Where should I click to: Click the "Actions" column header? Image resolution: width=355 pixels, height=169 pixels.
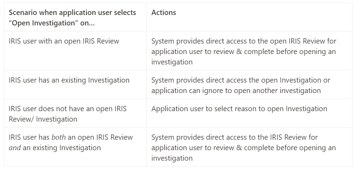coord(249,17)
